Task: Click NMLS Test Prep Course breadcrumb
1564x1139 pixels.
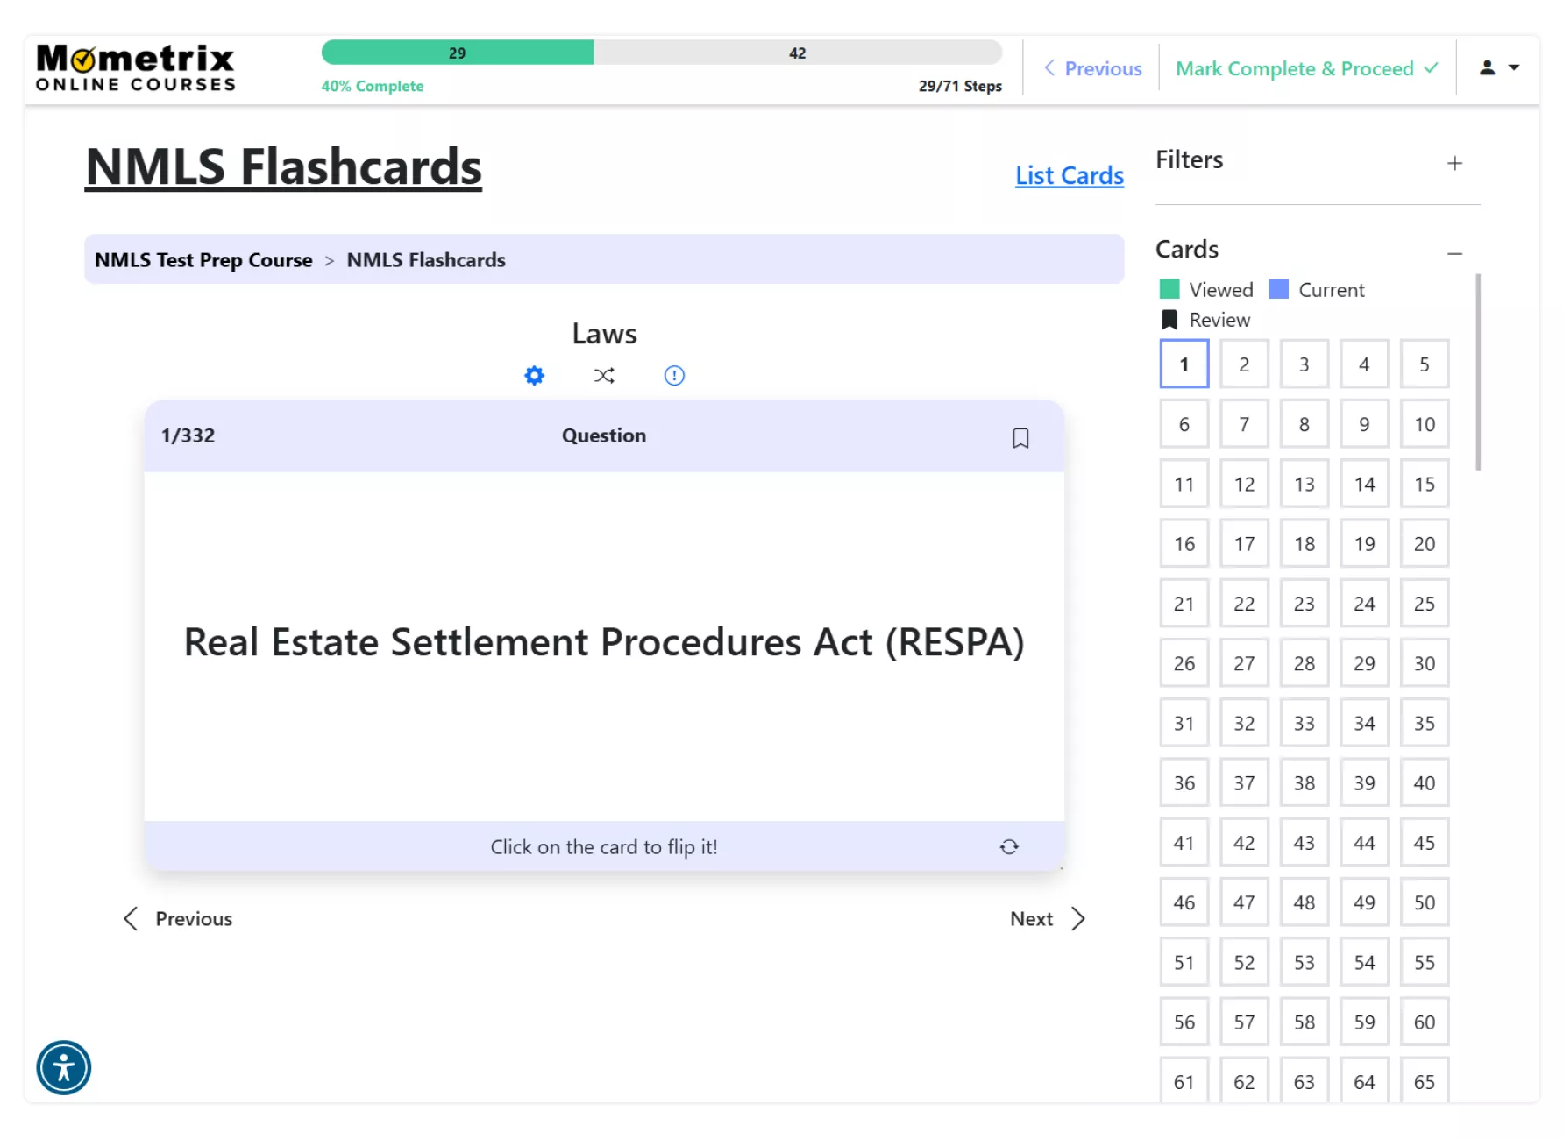Action: (203, 260)
